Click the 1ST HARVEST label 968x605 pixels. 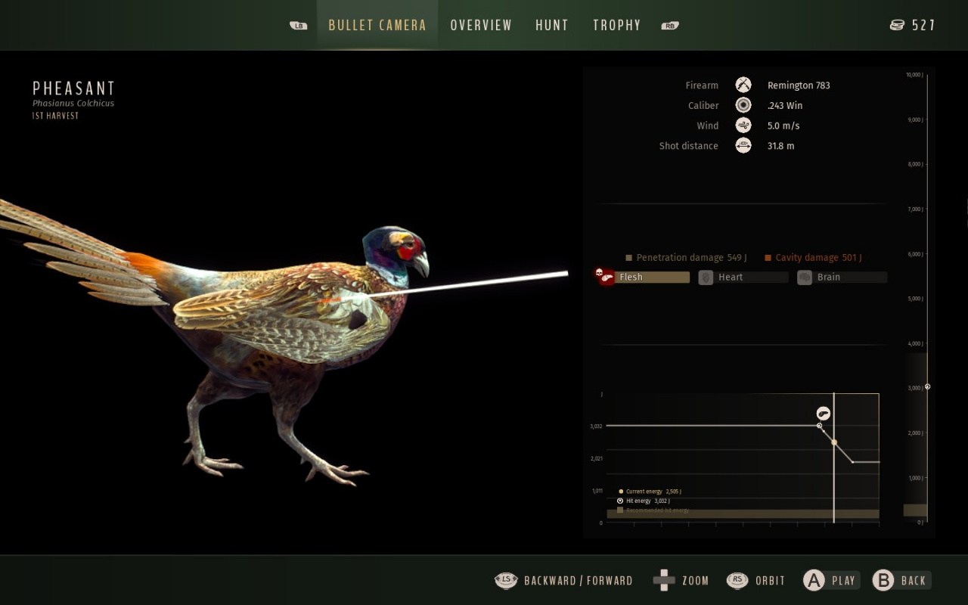coord(55,116)
